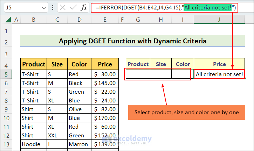The width and height of the screenshot is (254, 151).
Task: Click Size header in criteria table
Action: [x=161, y=64]
